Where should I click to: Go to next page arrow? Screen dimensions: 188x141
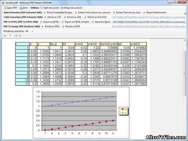(x=20, y=36)
